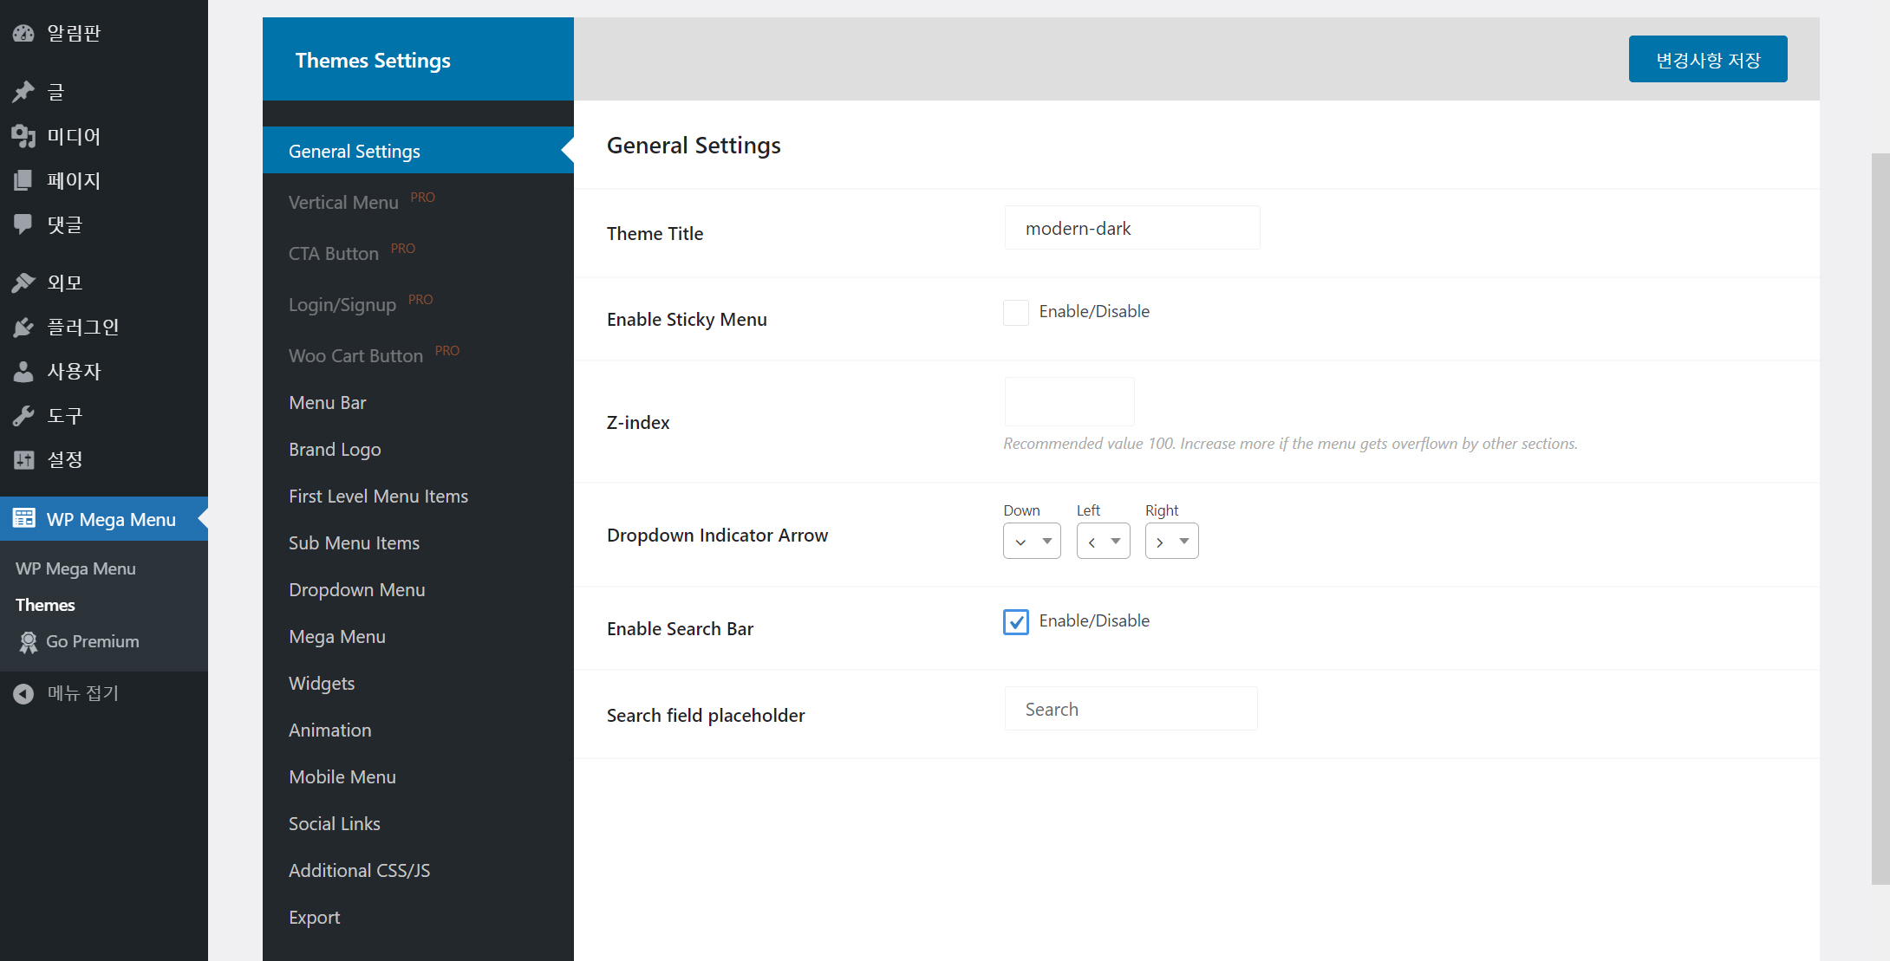Switch to the Menu Bar settings tab
1890x961 pixels.
(328, 402)
